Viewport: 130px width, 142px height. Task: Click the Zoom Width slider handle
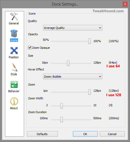pos(62,106)
